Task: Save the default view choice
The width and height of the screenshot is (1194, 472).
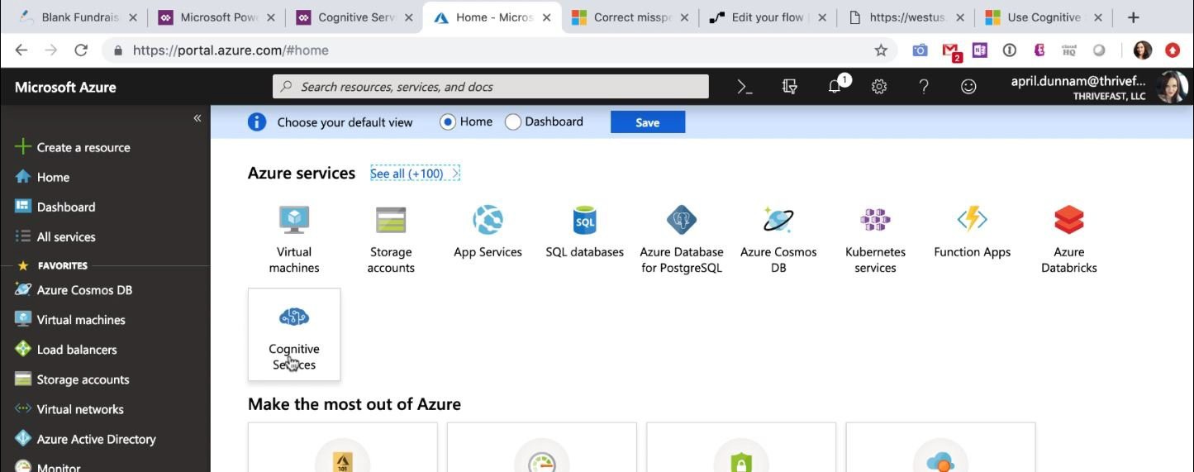Action: [648, 122]
